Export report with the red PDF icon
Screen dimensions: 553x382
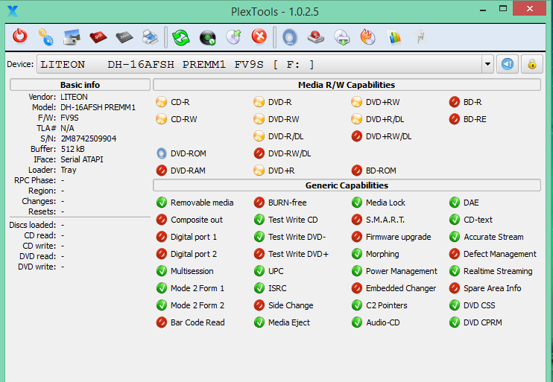(98, 37)
